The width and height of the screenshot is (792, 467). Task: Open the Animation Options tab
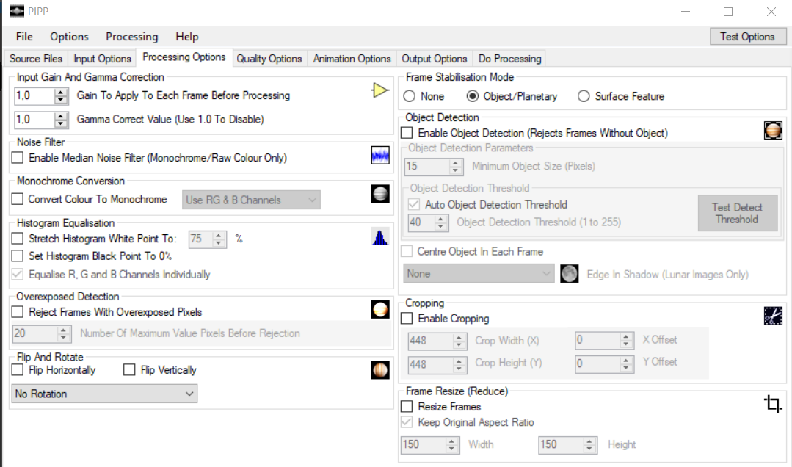(352, 59)
